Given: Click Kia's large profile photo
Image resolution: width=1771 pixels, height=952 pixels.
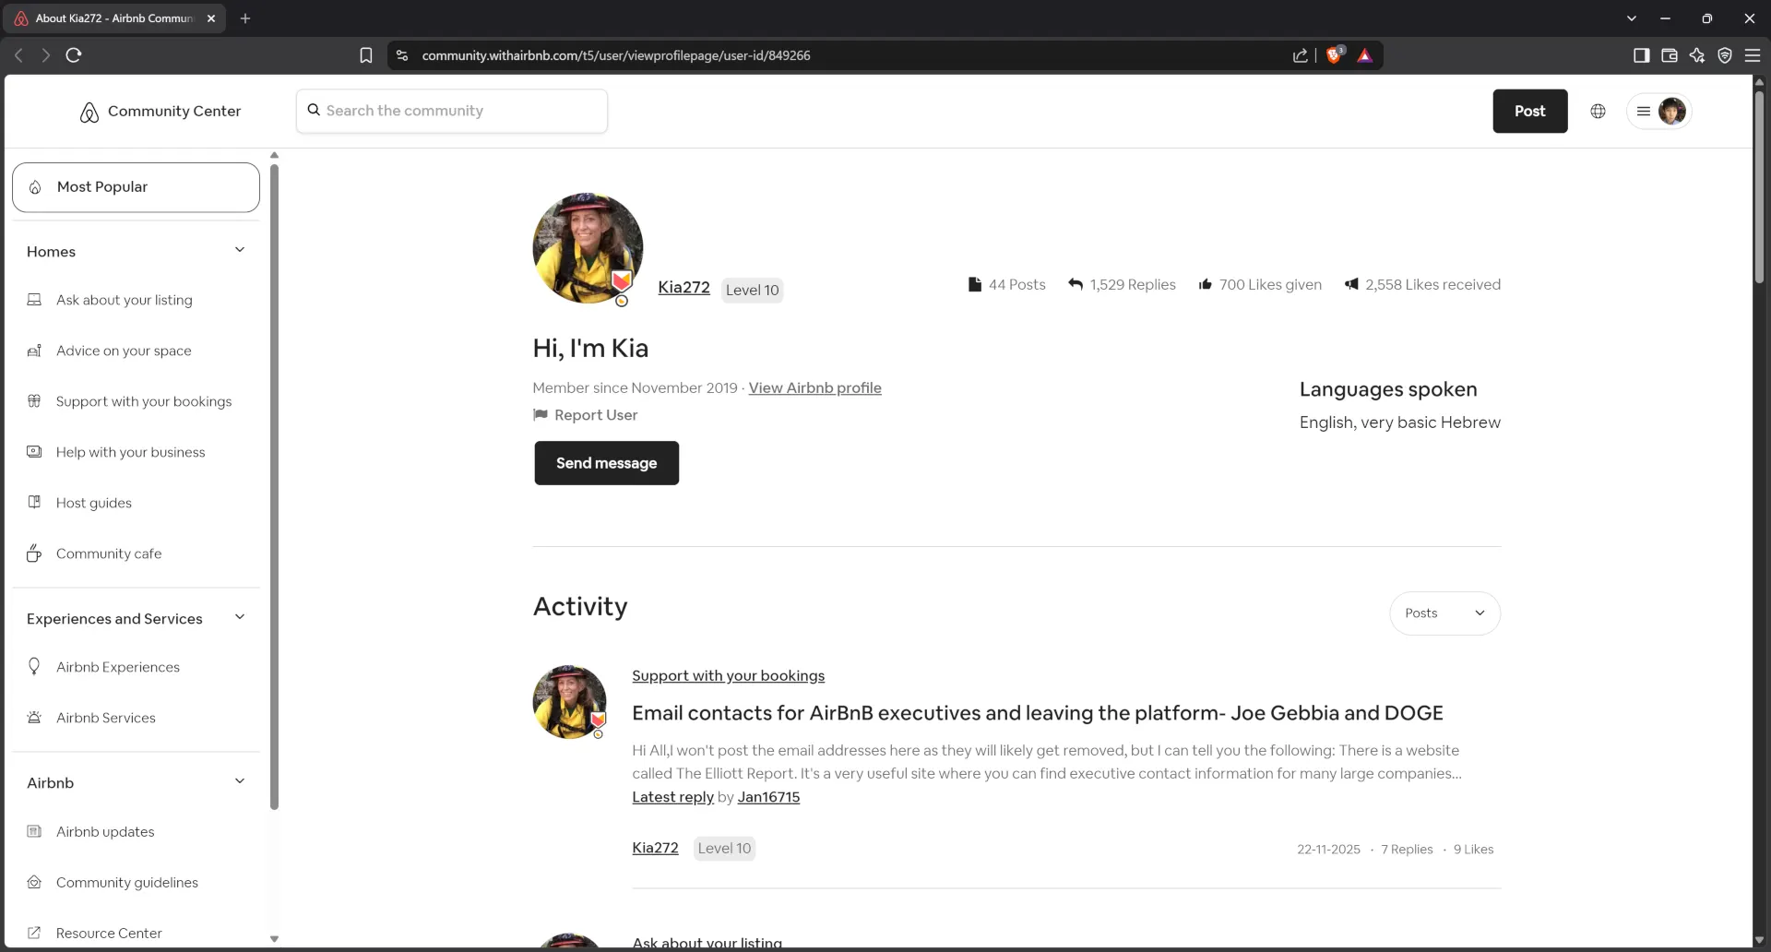Looking at the screenshot, I should pos(588,248).
